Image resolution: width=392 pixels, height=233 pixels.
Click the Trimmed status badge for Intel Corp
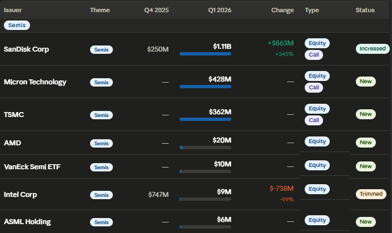[371, 194]
